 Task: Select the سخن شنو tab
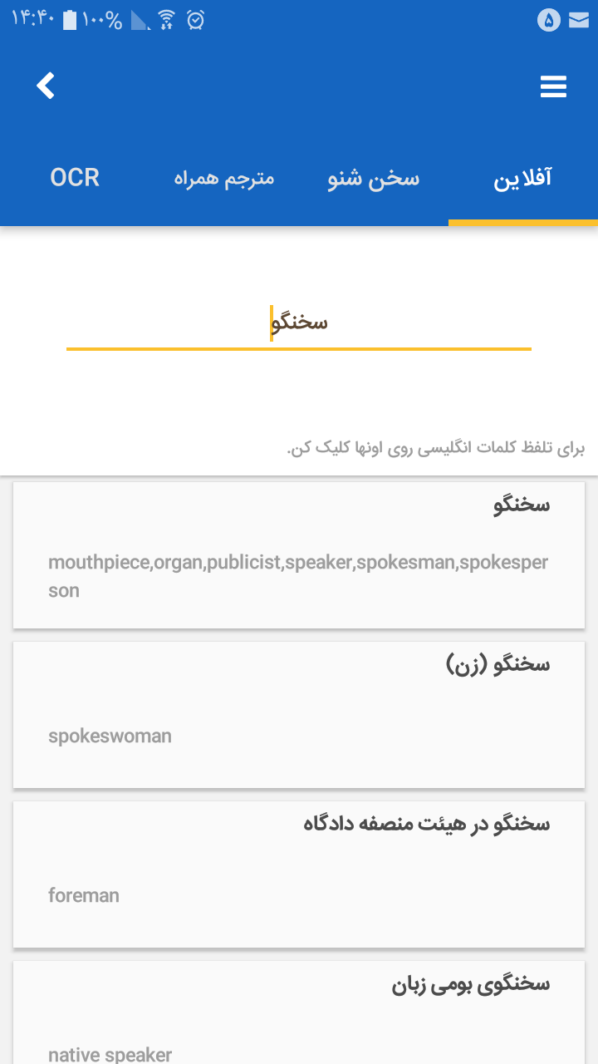coord(371,177)
